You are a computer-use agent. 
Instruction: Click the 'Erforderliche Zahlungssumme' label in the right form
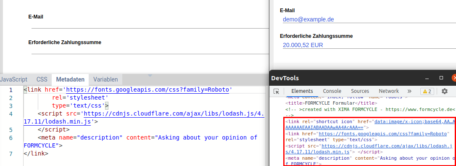316,36
